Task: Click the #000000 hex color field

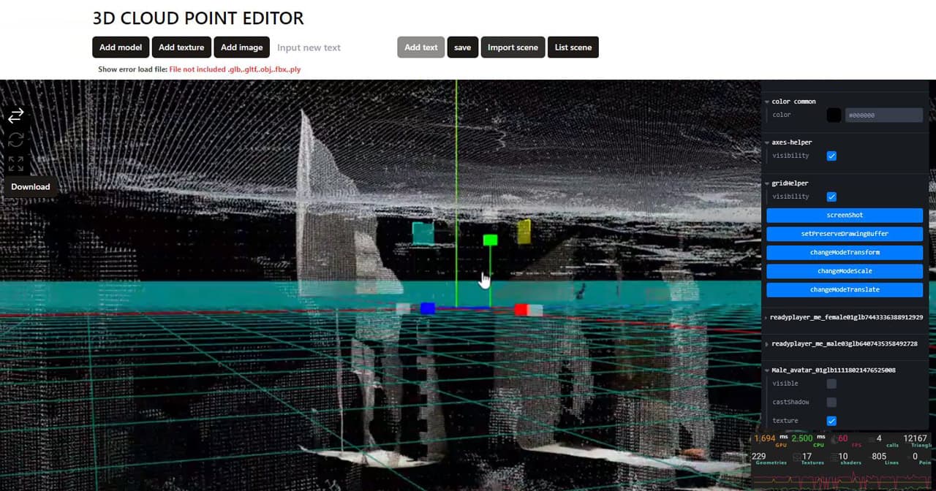Action: [883, 115]
